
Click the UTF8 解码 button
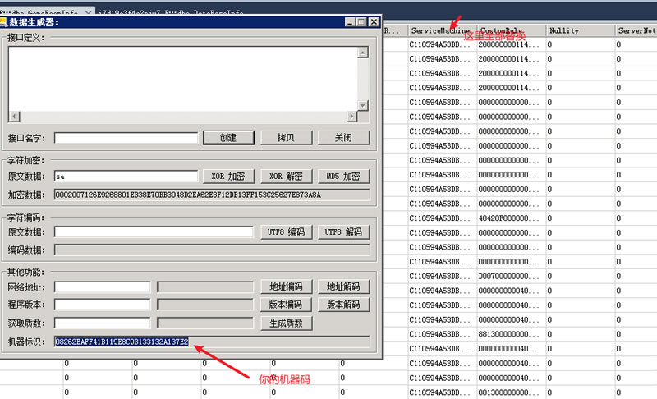pyautogui.click(x=343, y=232)
